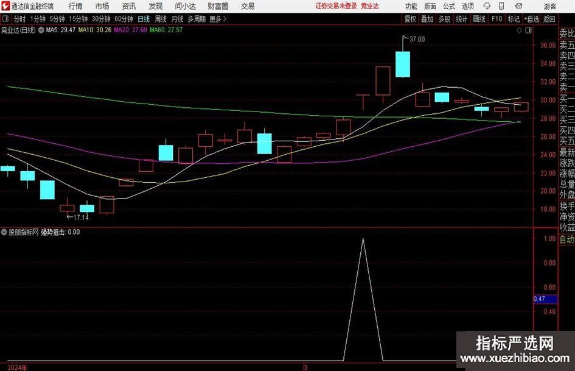This screenshot has width=575, height=371.
Task: Open the 财富圈 menu
Action: [x=218, y=6]
